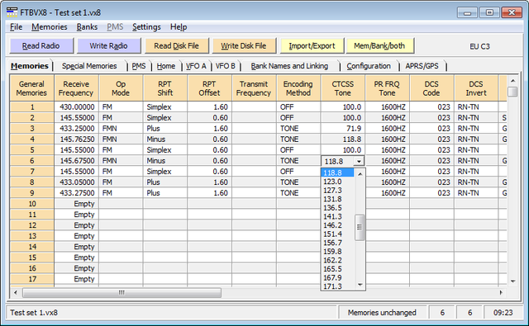Click receive frequency cell 430.00000

pyautogui.click(x=76, y=107)
